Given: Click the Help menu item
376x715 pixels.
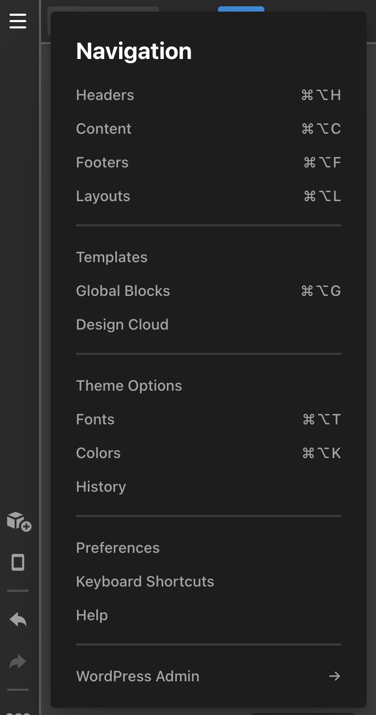Looking at the screenshot, I should click(x=209, y=615).
